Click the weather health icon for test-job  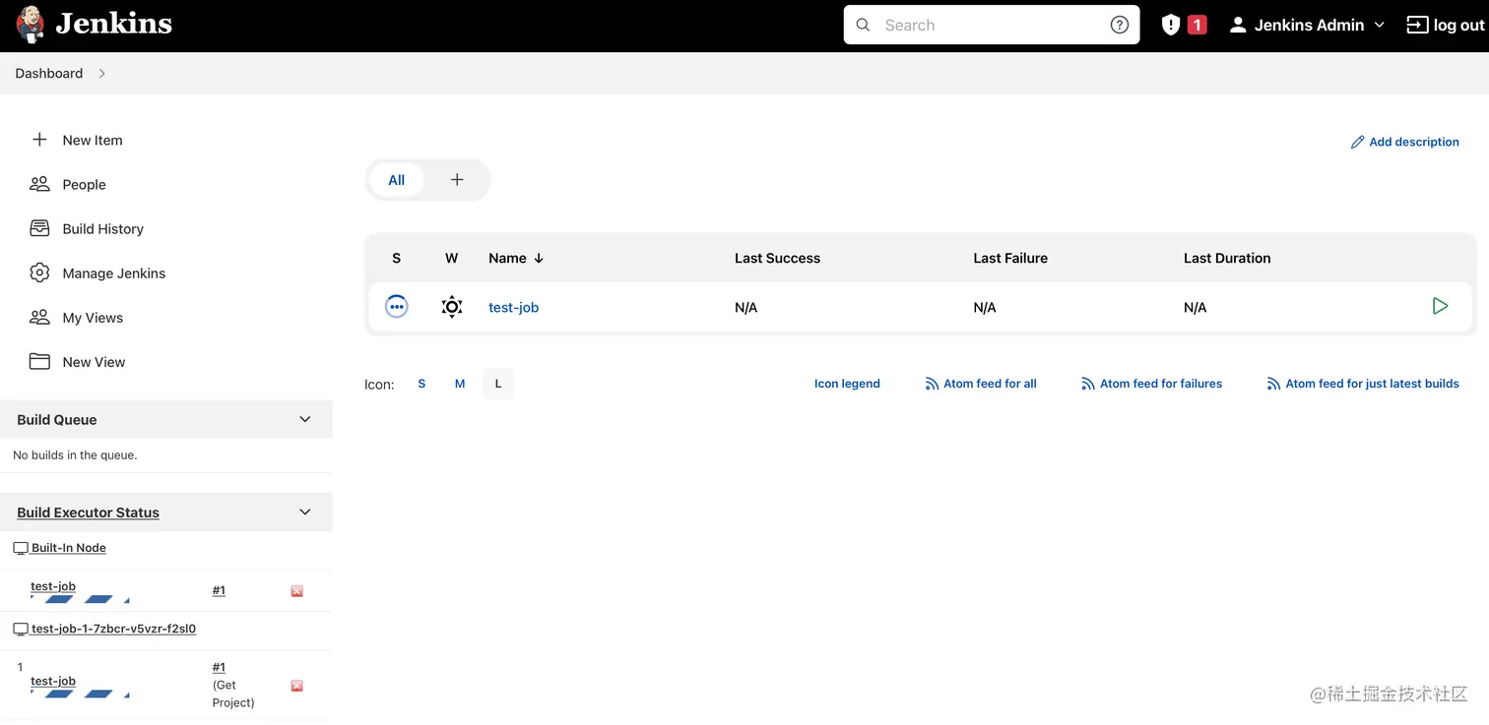(x=451, y=306)
